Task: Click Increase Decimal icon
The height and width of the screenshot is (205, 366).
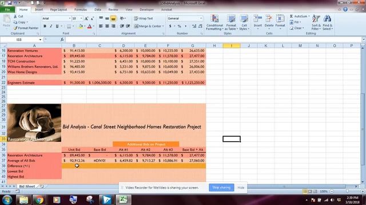Action: 194,26
